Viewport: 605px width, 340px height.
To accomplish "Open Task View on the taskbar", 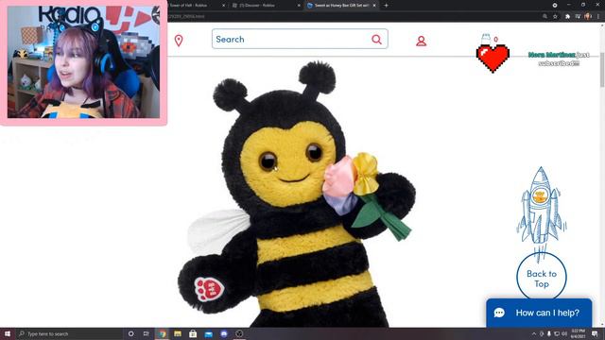I will pos(147,333).
